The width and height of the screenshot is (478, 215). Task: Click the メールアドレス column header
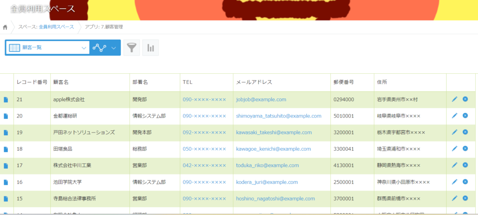pos(254,83)
